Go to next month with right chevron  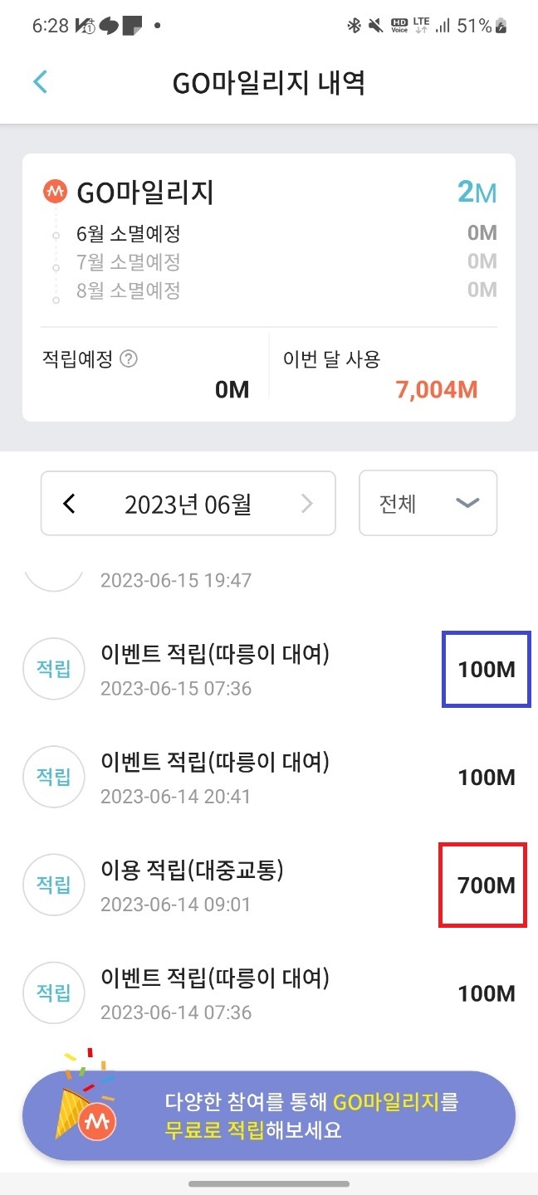307,504
